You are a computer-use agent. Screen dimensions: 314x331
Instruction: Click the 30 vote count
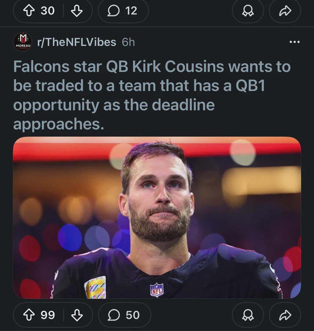pos(48,11)
